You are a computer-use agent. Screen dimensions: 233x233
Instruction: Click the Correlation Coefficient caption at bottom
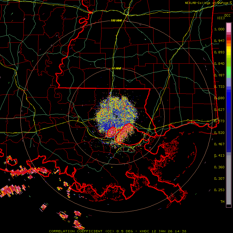[x=118, y=231]
